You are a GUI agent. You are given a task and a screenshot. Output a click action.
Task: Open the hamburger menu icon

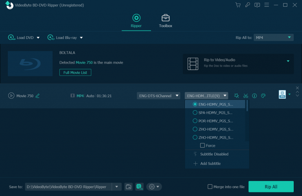click(267, 5)
